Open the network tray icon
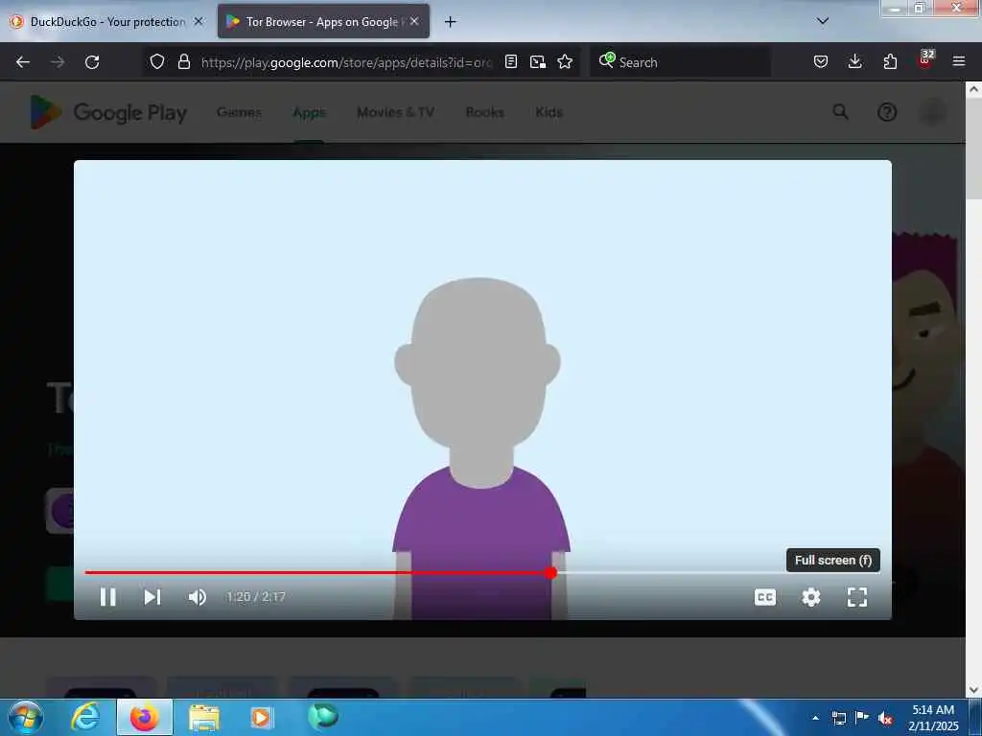This screenshot has height=736, width=982. (838, 718)
